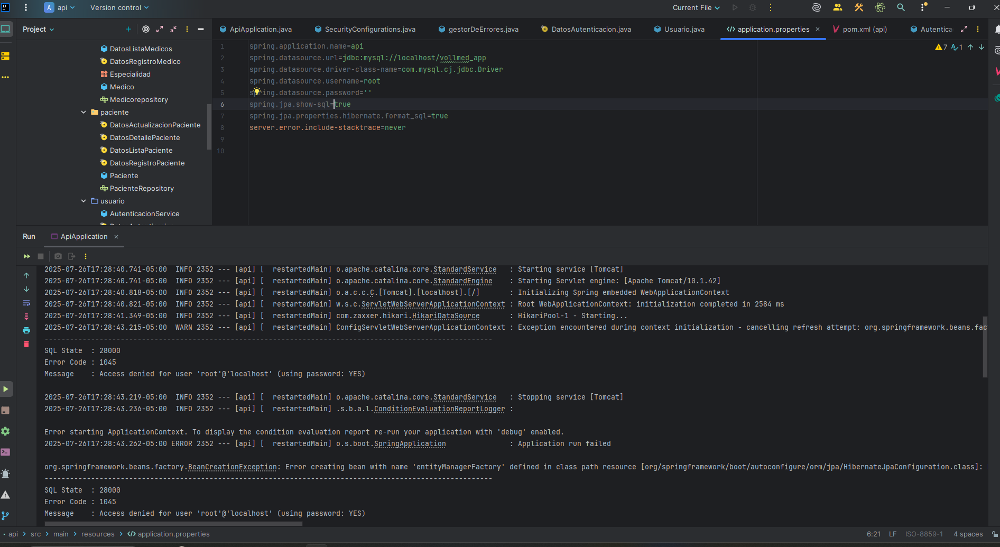Screen dimensions: 1000x547
Task: Click Search Everywhere magnifier icon
Action: pos(901,7)
